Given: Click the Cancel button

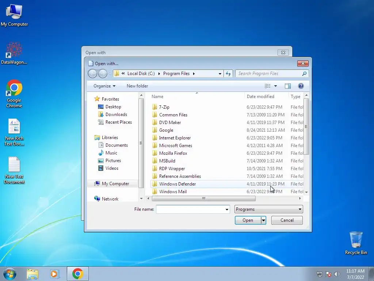Looking at the screenshot, I should [287, 220].
